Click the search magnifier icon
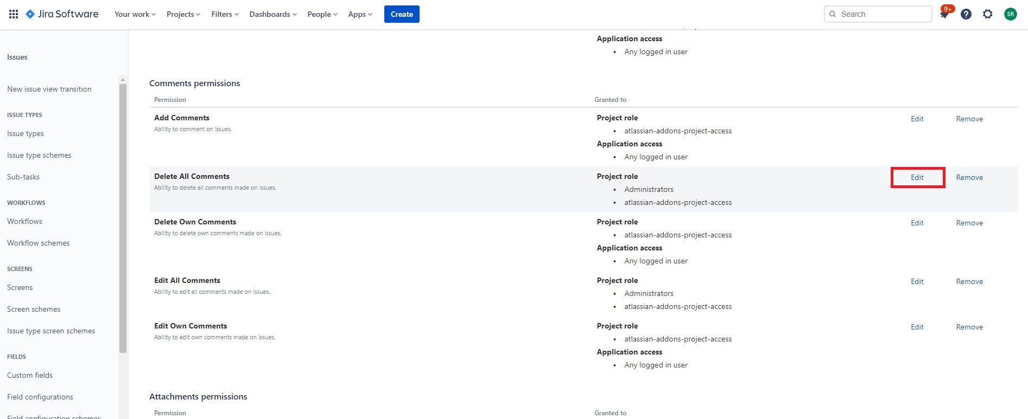 coord(833,14)
